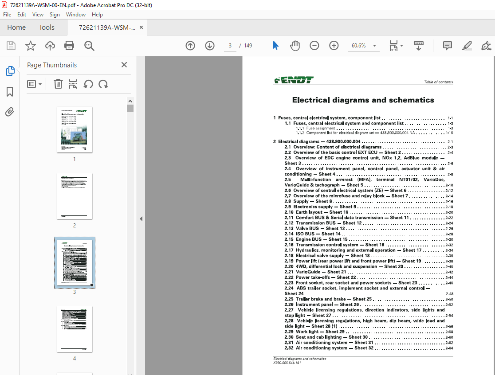Open '2.10 Earth layout — Sheet 10' entry
Screen dimensions: 495x375
tap(369, 212)
